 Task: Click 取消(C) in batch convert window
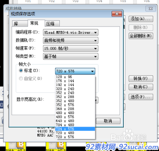141,87
